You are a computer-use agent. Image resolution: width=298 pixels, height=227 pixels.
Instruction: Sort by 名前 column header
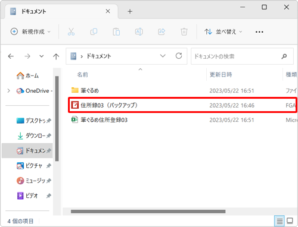coord(82,75)
